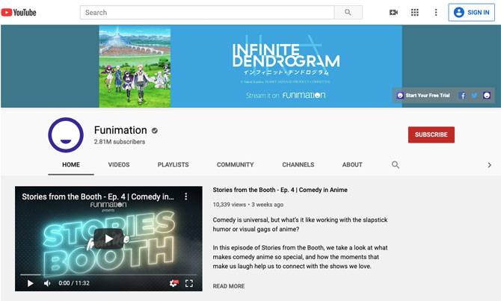Viewport: 501px width, 301px height.
Task: Click the Sign In button
Action: click(x=472, y=13)
